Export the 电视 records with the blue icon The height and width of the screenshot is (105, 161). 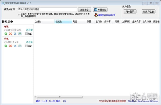click(15, 34)
